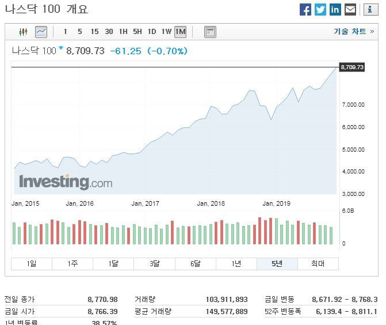The height and width of the screenshot is (325, 386).
Task: Open the info icon at top right
Action: (370, 10)
